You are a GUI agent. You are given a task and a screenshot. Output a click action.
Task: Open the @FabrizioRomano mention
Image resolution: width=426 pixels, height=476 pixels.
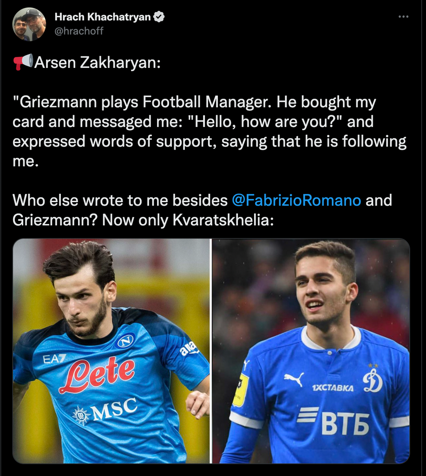click(296, 200)
